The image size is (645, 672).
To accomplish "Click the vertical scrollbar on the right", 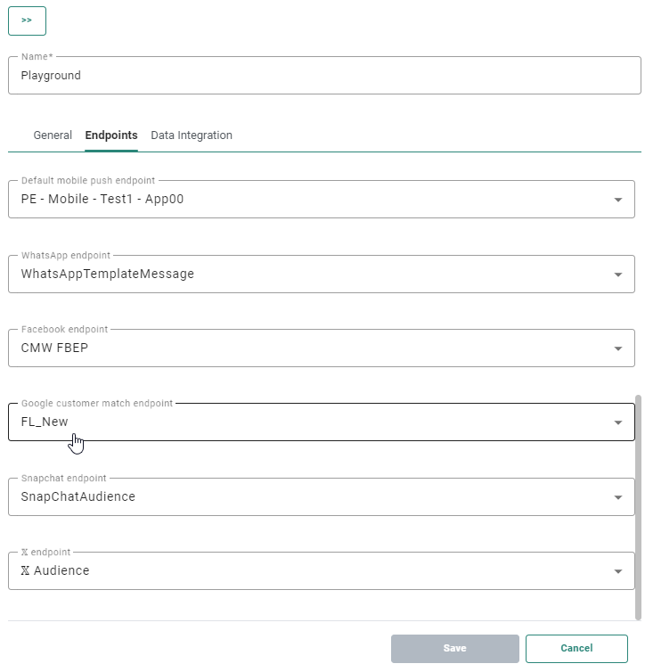I will 638,506.
